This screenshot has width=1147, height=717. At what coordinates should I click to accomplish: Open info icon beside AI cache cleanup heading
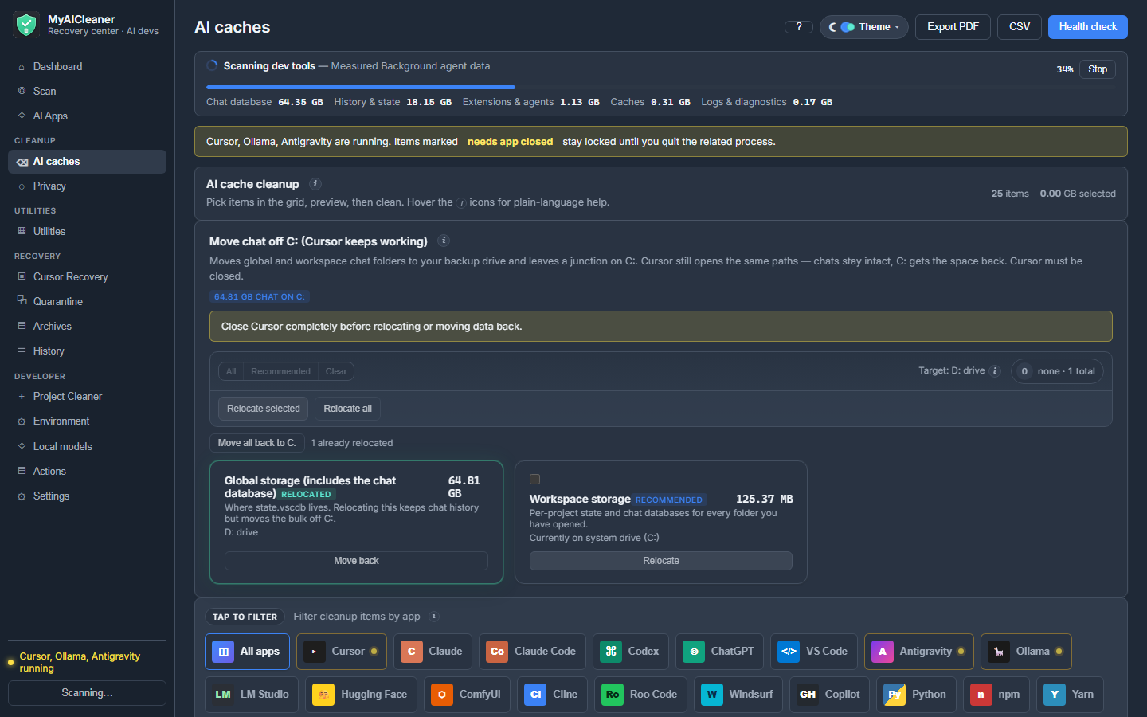pyautogui.click(x=315, y=184)
